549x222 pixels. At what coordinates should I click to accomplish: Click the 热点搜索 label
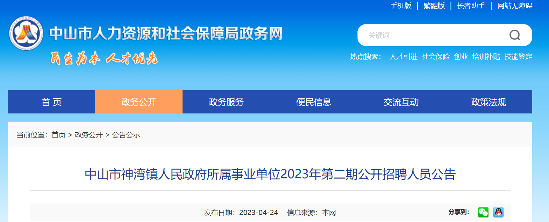point(366,57)
